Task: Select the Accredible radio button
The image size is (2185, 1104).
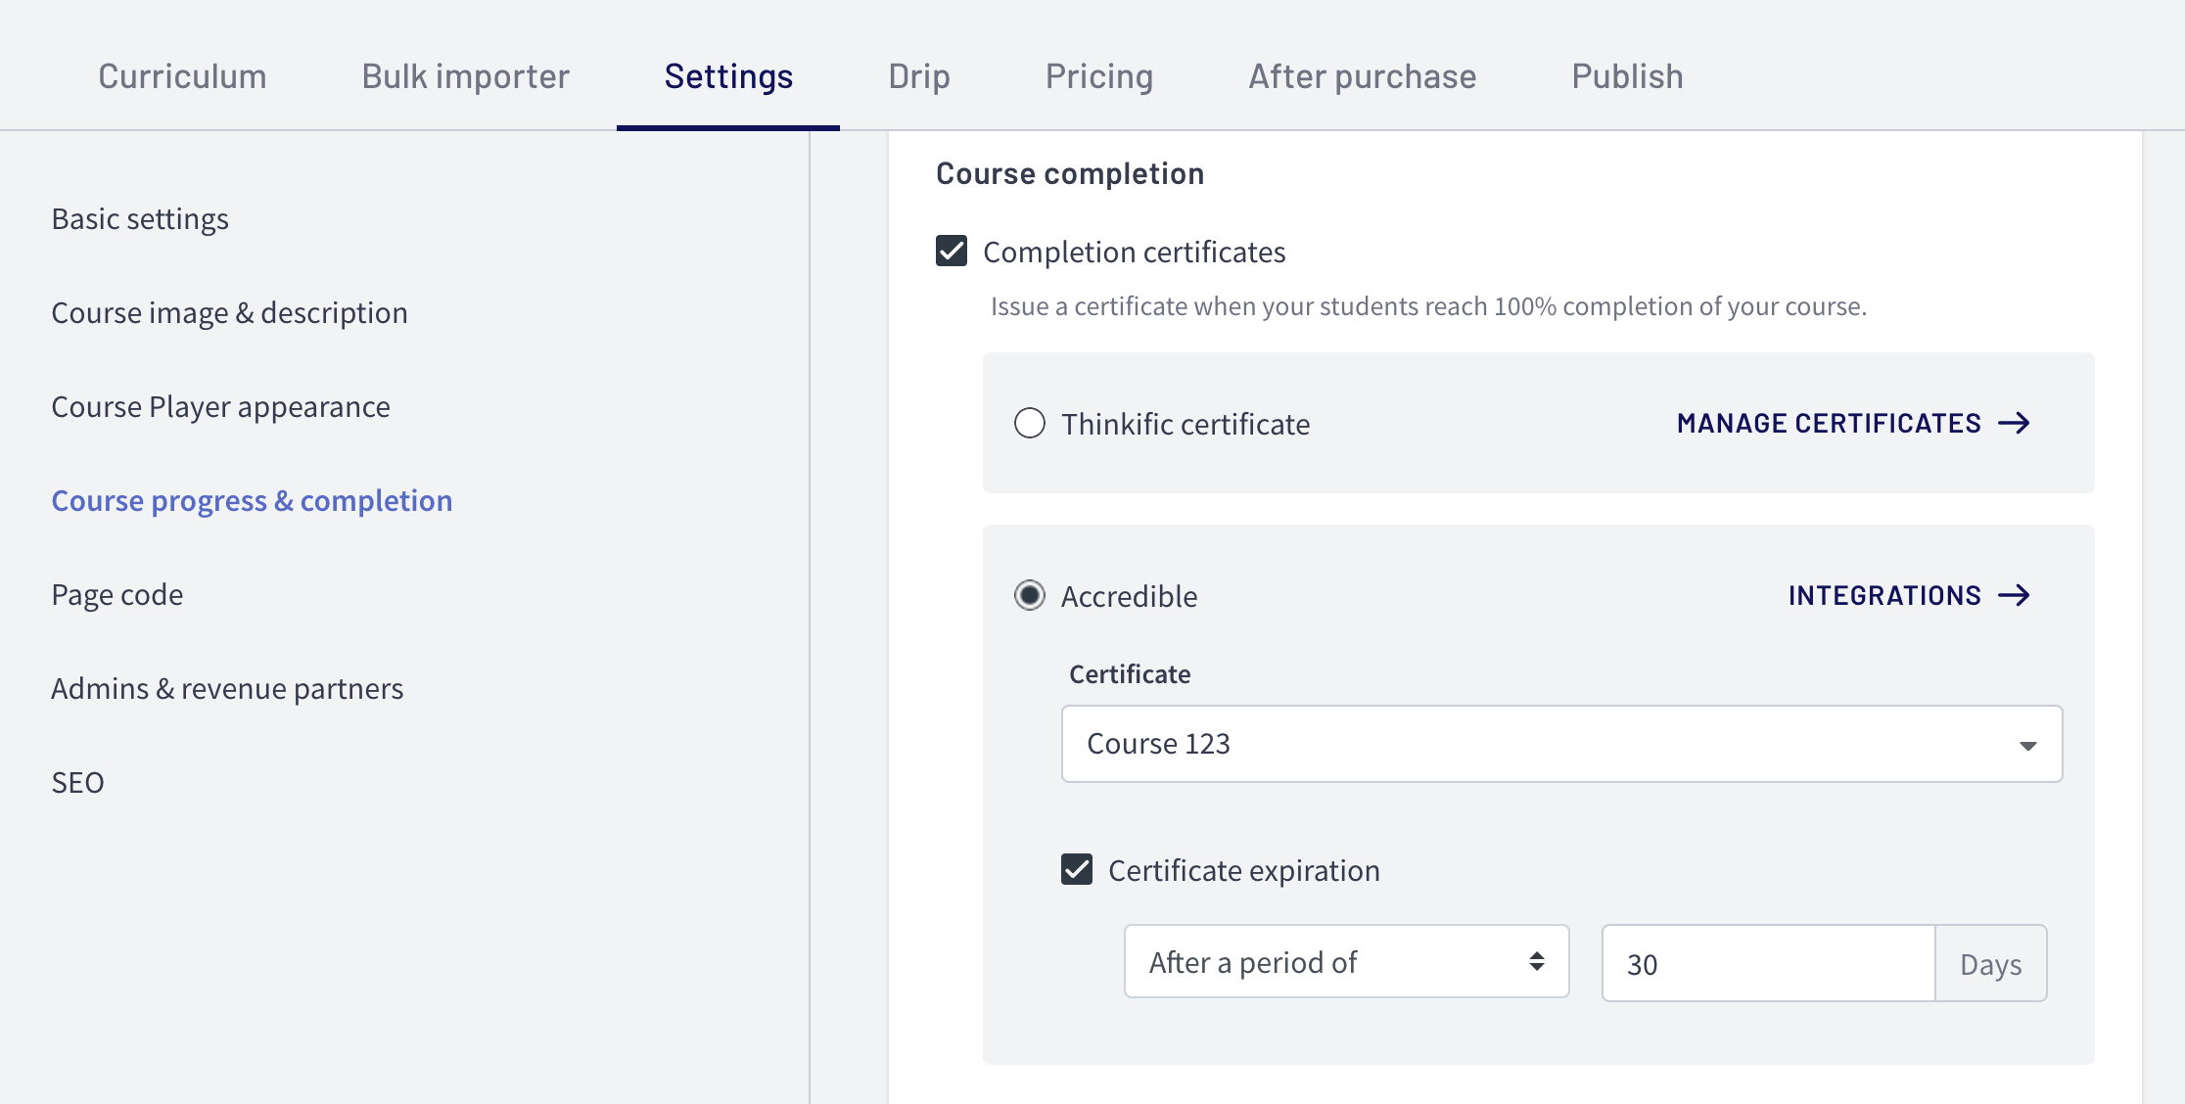Action: (x=1029, y=595)
